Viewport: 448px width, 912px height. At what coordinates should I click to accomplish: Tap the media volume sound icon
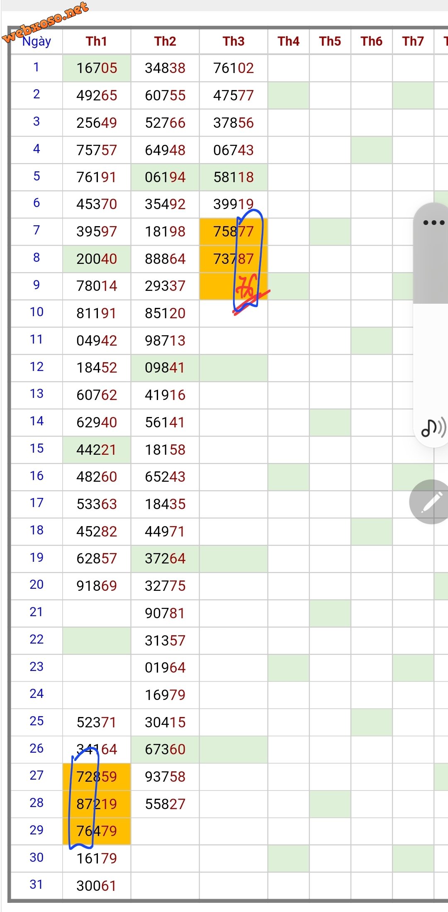click(433, 427)
